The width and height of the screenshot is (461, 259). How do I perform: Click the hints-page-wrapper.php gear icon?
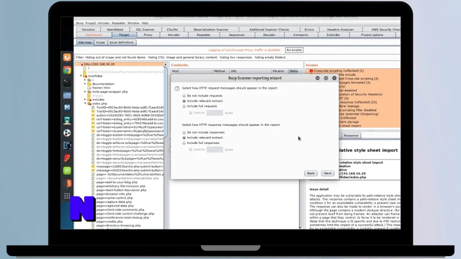[90, 92]
